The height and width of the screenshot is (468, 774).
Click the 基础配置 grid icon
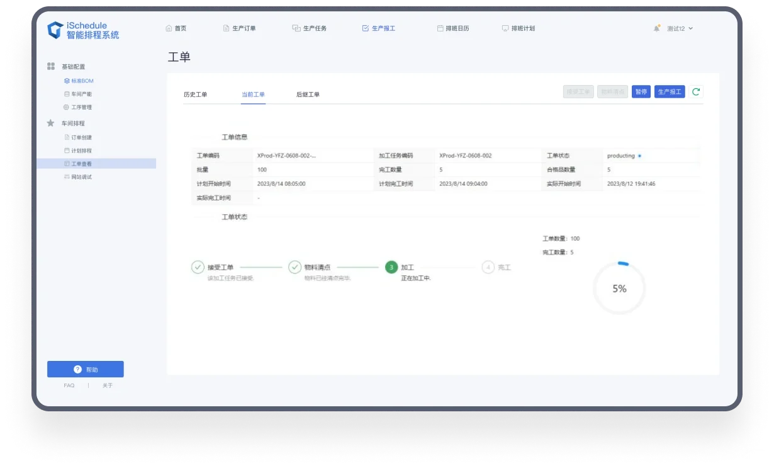click(x=50, y=66)
